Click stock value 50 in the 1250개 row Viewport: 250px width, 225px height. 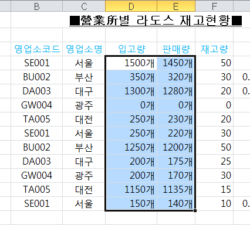click(214, 147)
